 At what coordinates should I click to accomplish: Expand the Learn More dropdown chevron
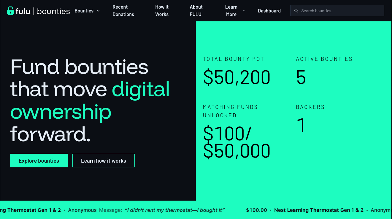[x=244, y=11]
